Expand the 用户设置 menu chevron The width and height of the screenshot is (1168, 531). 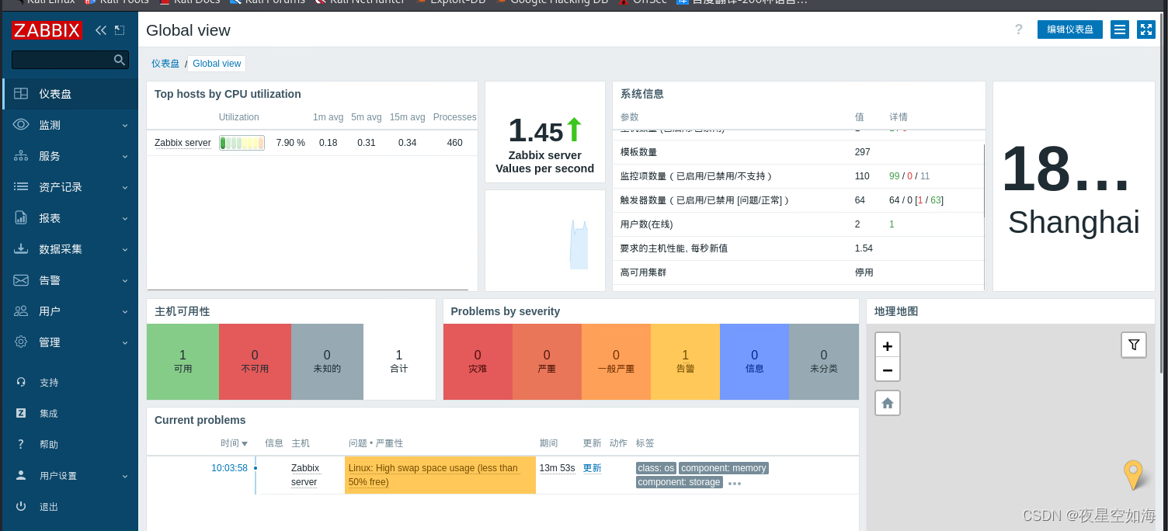(125, 476)
